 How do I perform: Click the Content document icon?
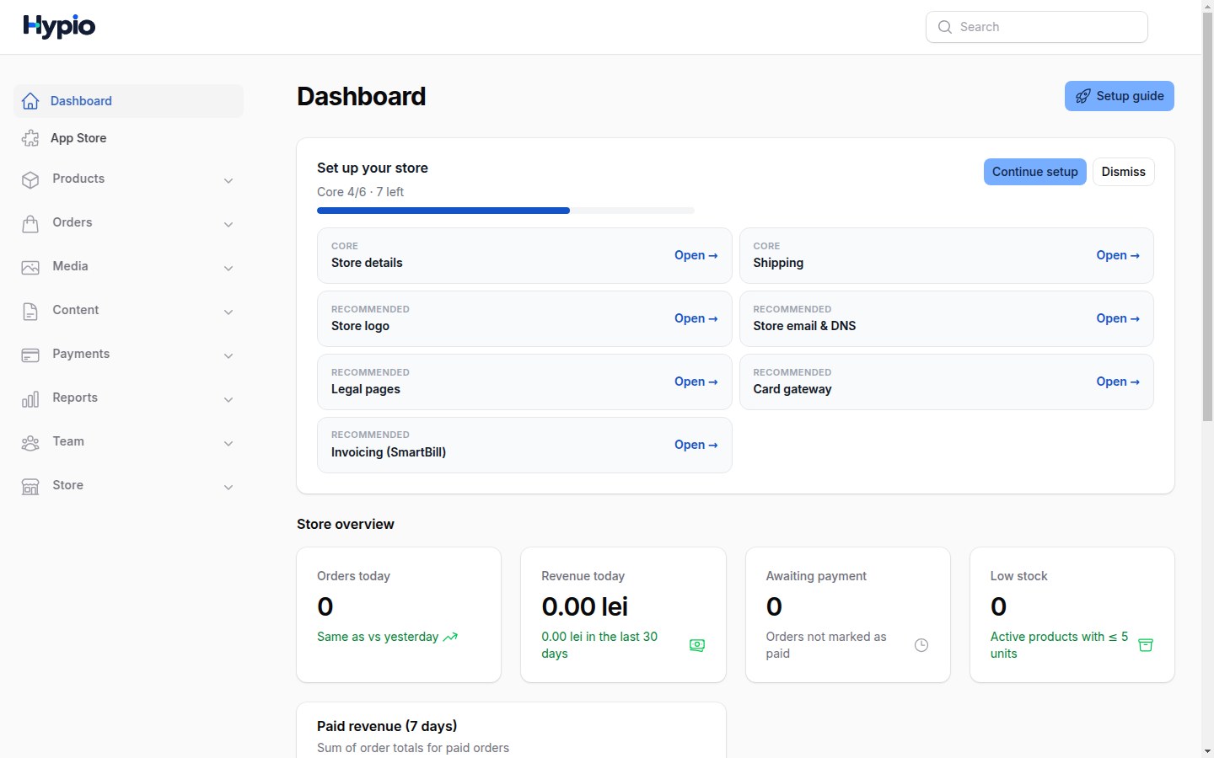pos(30,311)
